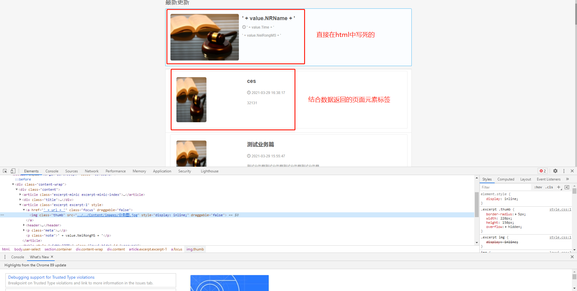Close the DevTools panel
The width and height of the screenshot is (577, 291).
(572, 171)
